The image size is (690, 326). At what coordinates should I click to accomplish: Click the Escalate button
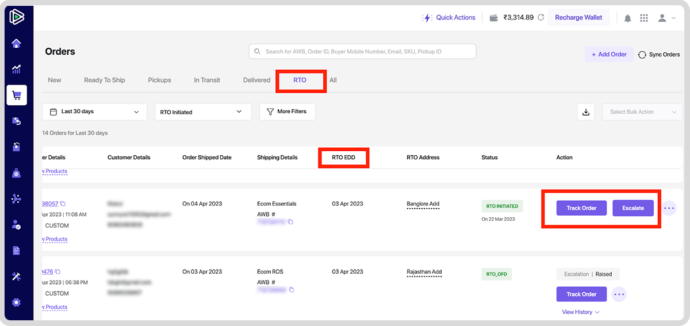[x=633, y=208]
